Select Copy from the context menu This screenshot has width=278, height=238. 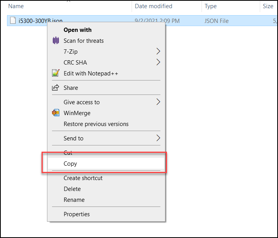(70, 164)
